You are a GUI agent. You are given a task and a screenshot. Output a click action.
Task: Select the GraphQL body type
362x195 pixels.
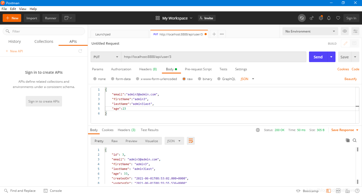point(226,79)
